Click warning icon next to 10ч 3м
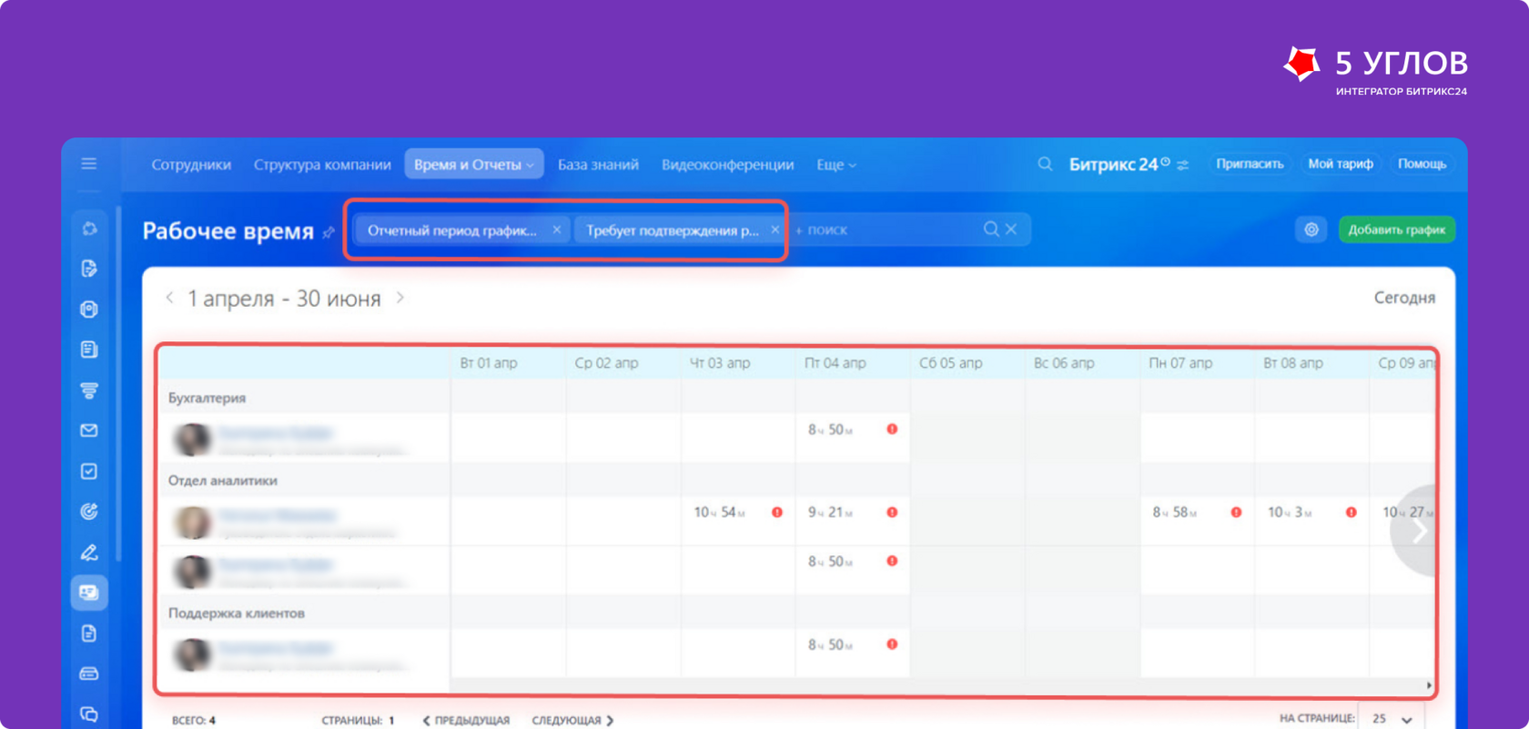 1351,512
